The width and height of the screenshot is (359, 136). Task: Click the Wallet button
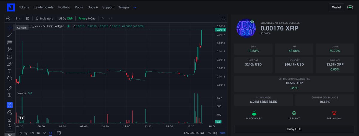point(337,7)
